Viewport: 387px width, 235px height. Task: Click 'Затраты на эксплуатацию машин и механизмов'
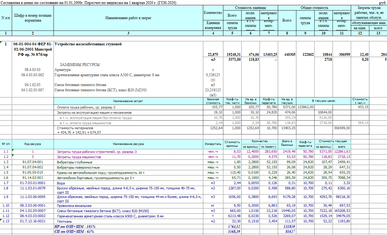pos(94,113)
